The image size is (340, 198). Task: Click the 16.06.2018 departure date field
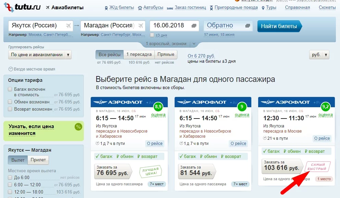point(174,26)
